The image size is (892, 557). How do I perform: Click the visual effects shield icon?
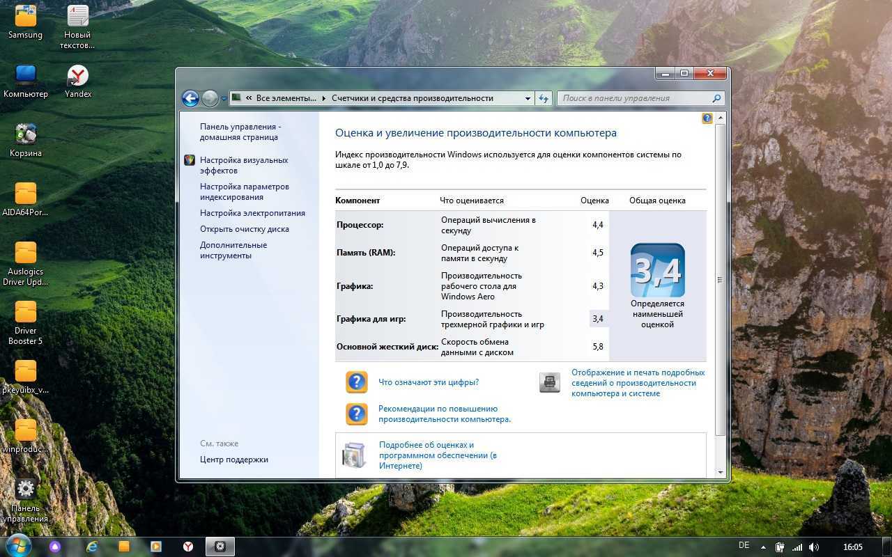pyautogui.click(x=189, y=160)
